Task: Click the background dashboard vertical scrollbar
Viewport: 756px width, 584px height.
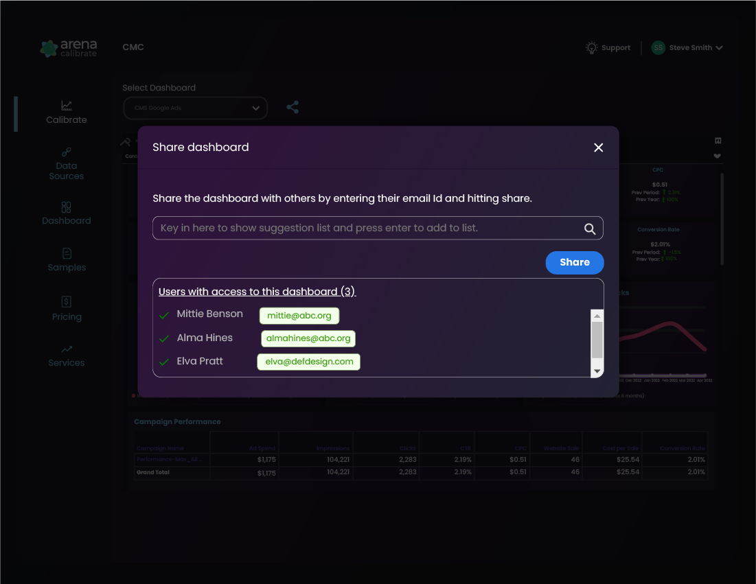Action: 722,219
